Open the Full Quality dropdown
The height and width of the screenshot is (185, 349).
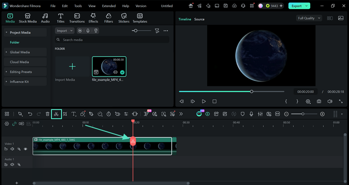point(309,18)
